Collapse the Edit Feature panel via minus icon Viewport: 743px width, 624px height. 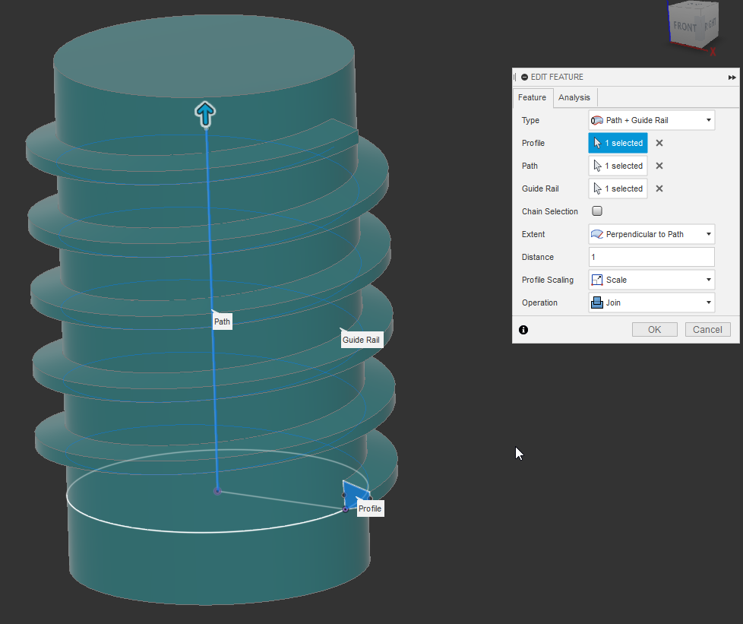(x=524, y=78)
